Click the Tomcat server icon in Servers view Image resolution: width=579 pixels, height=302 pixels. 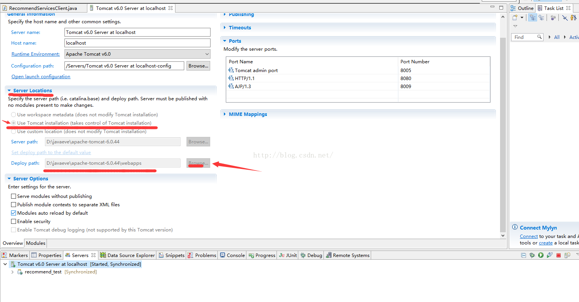13,264
